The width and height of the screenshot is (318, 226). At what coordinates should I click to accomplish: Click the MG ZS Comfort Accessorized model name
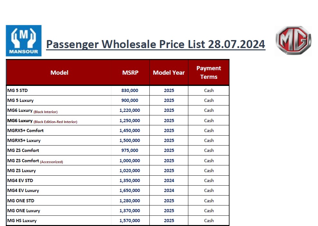pos(35,161)
